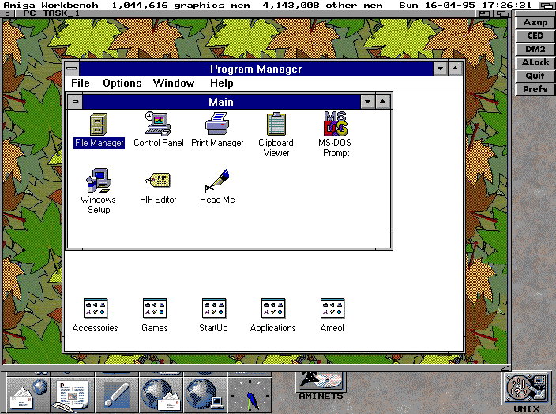Maximize the Main group window
This screenshot has width=556, height=414.
(x=382, y=102)
